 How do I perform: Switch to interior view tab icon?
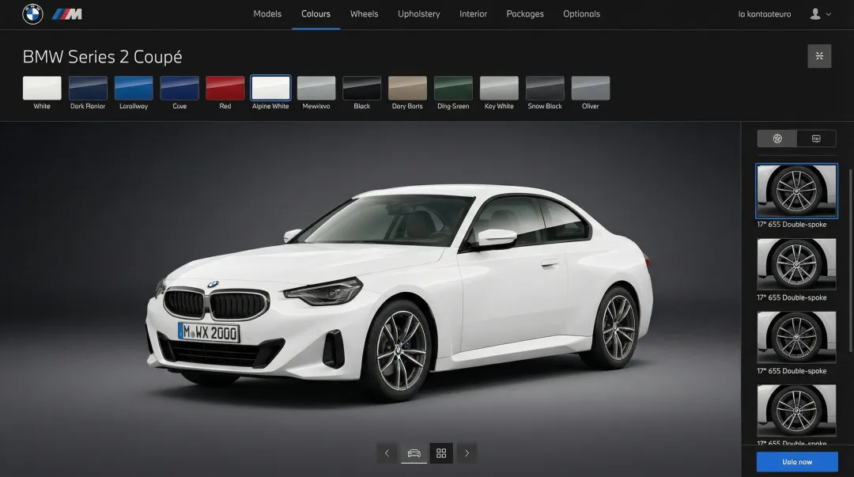[816, 138]
